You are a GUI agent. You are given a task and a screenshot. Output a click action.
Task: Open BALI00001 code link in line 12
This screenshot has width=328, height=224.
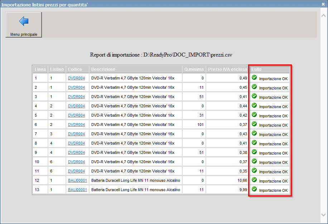(x=77, y=180)
